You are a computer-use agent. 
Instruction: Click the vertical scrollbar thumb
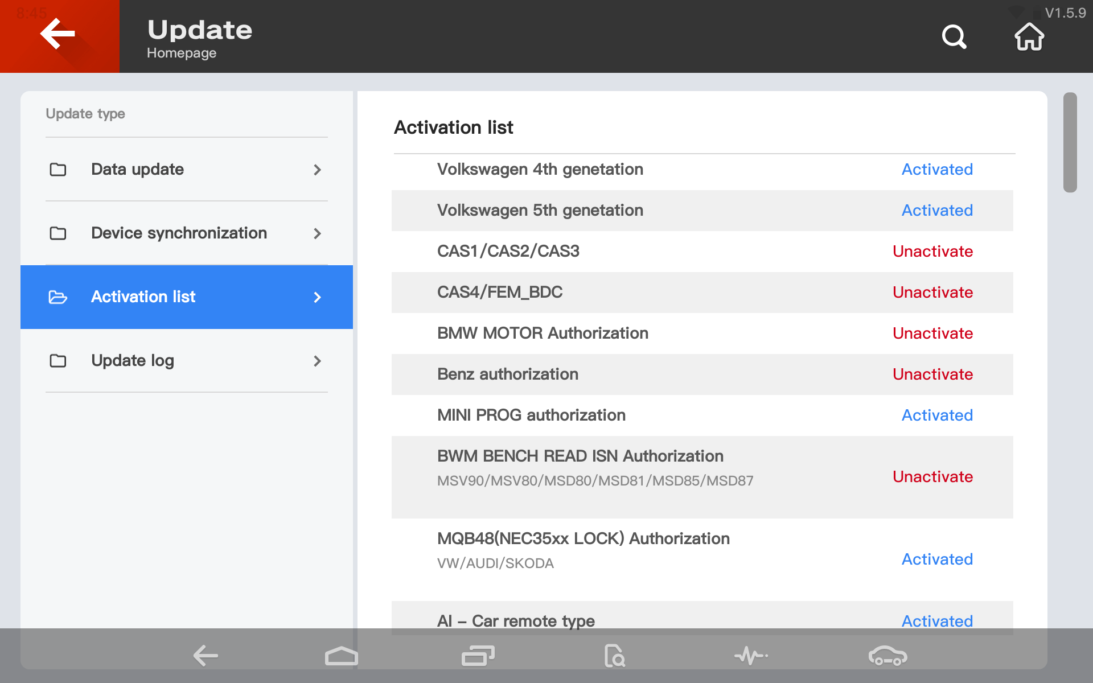pyautogui.click(x=1070, y=142)
